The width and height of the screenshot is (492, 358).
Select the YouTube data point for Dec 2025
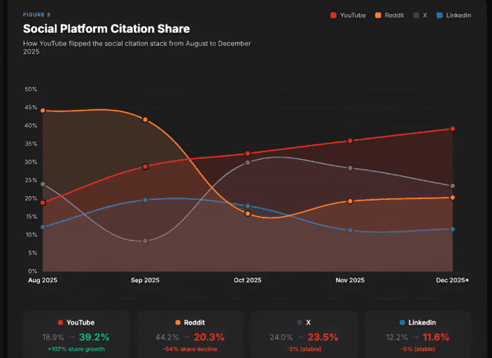453,128
